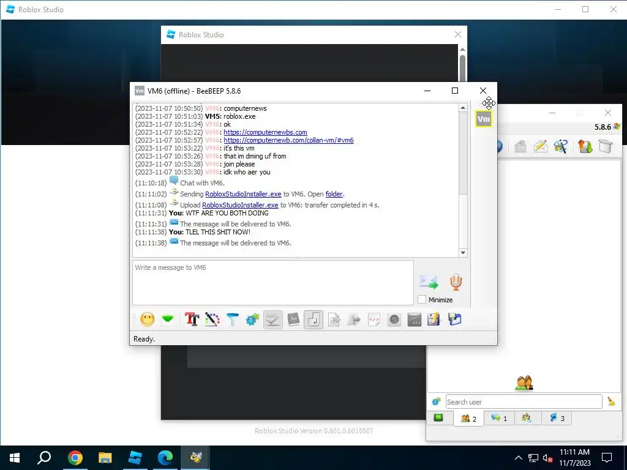Screen dimensions: 627x470
Task: Click the code snippet </> icon
Action: 374,319
